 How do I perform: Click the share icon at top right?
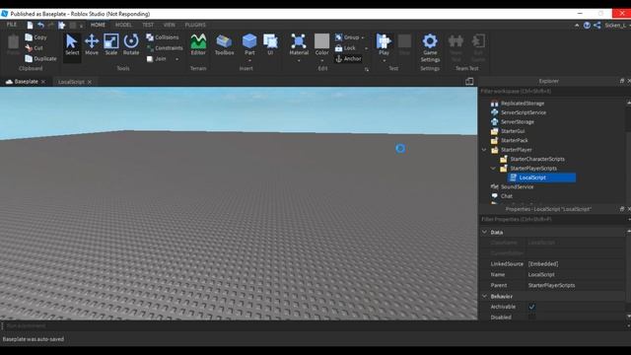(x=597, y=25)
